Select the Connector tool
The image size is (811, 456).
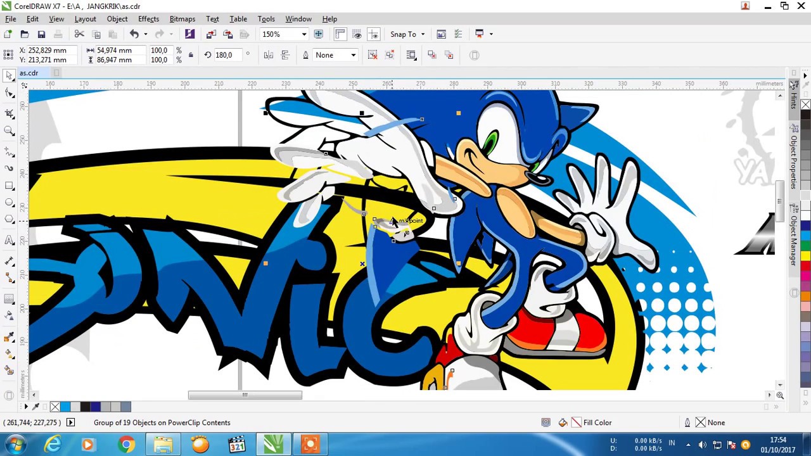tap(10, 278)
